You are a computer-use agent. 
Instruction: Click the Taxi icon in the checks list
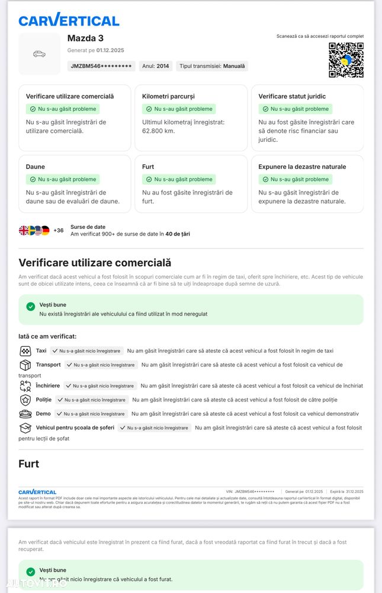pyautogui.click(x=25, y=351)
